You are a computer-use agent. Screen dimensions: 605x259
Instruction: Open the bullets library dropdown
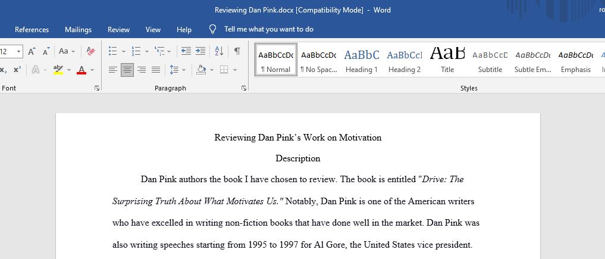(124, 51)
